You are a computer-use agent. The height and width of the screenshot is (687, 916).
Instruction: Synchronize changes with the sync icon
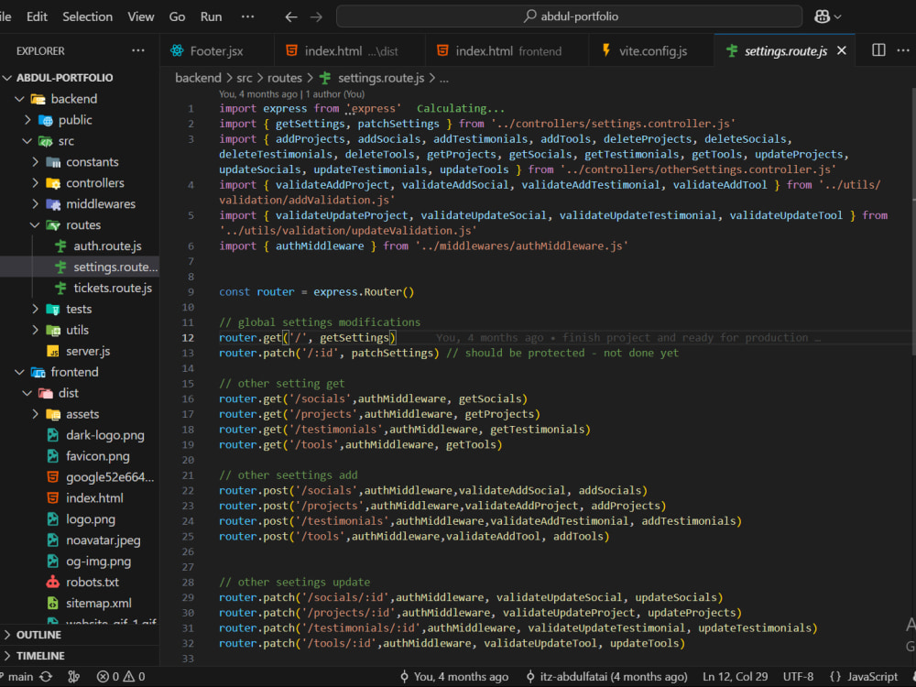46,677
